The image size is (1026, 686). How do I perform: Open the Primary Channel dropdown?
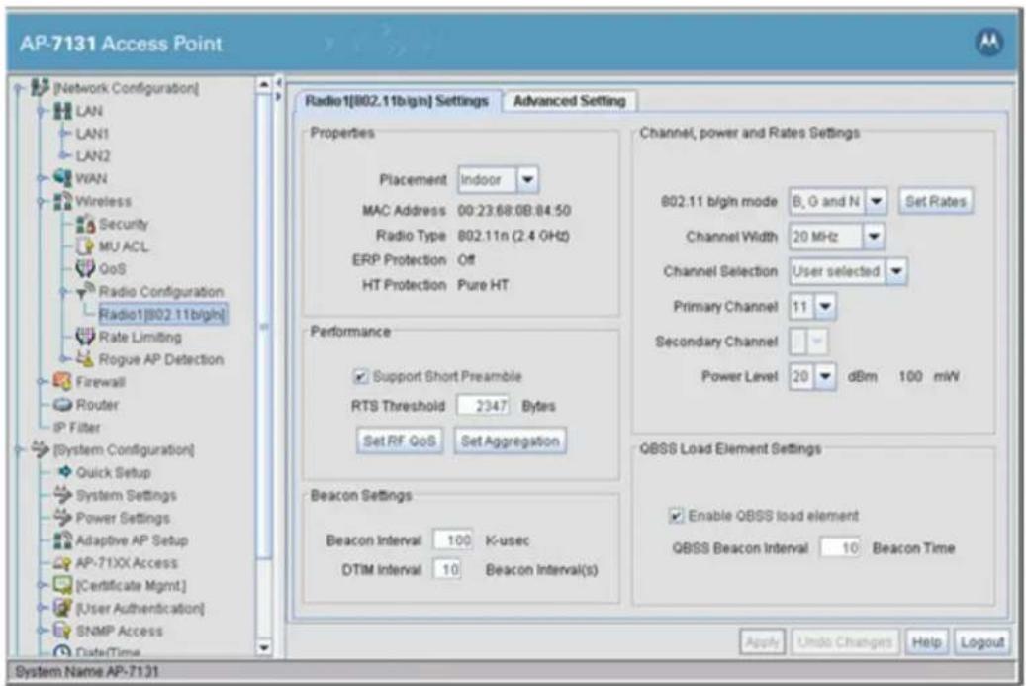pos(825,306)
